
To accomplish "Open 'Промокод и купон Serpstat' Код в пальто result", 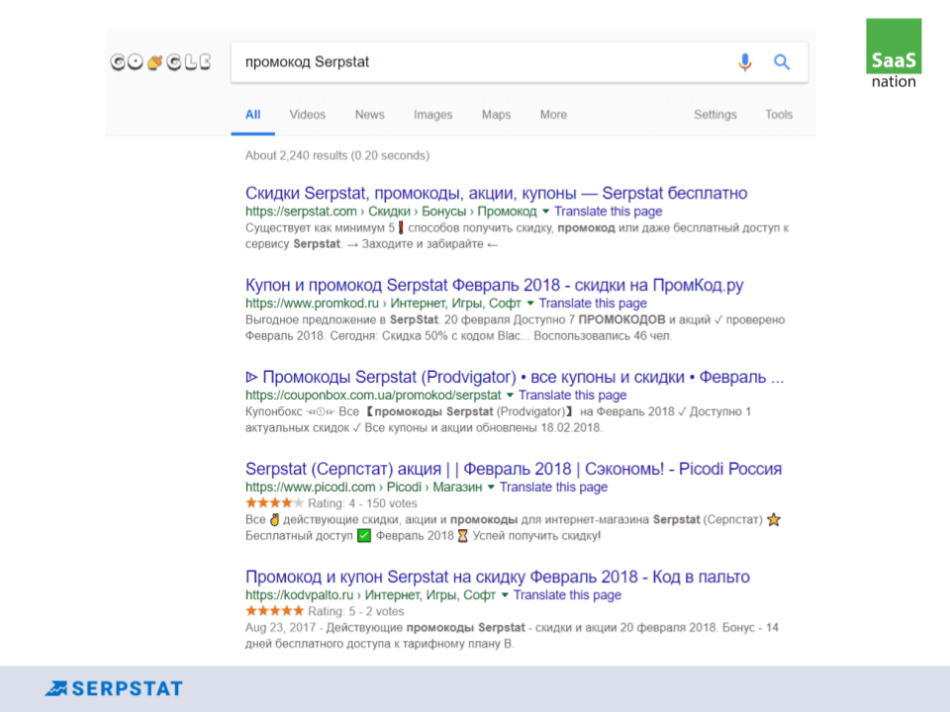I will coord(498,577).
